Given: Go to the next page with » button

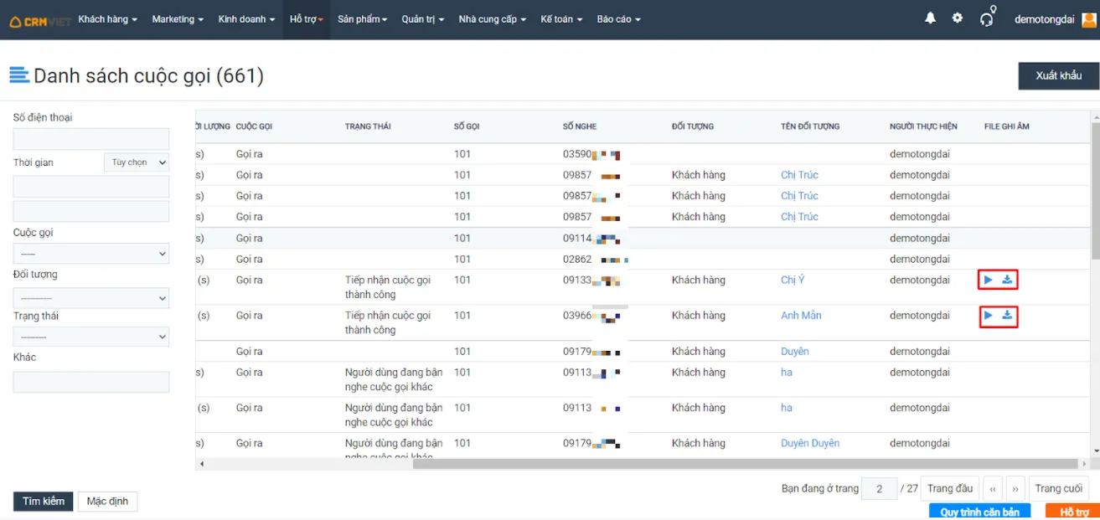Looking at the screenshot, I should [x=1015, y=489].
